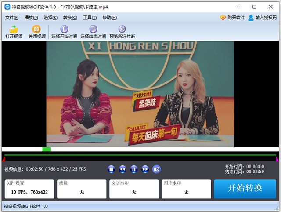Click the app logo in title bar

point(7,7)
